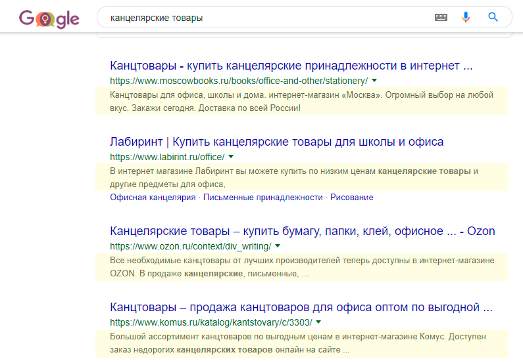Screen dimensions: 523x363
Task: Click the labirint.ru/office green URL
Action: point(167,157)
